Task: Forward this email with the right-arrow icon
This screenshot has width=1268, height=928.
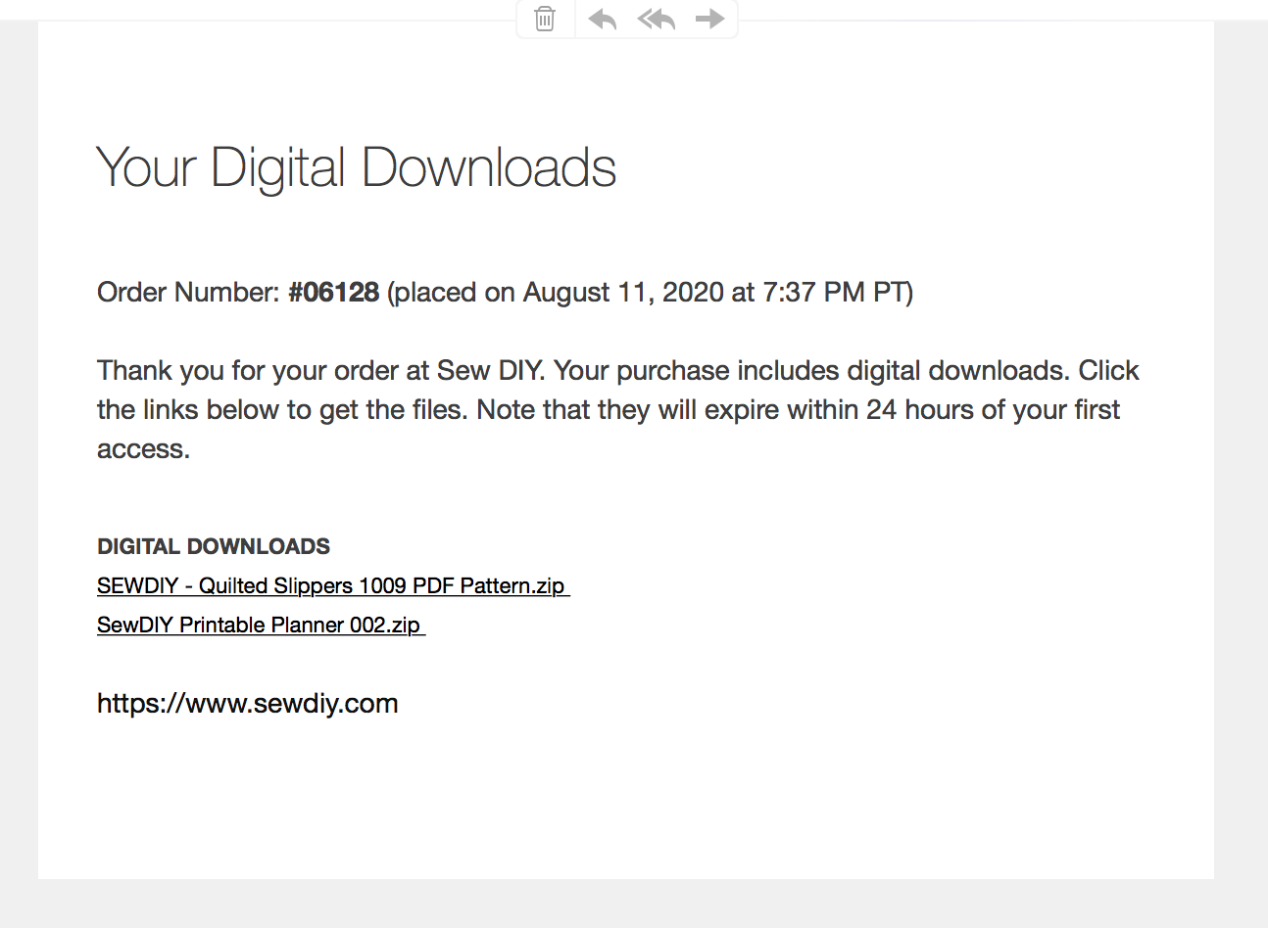Action: pos(710,19)
